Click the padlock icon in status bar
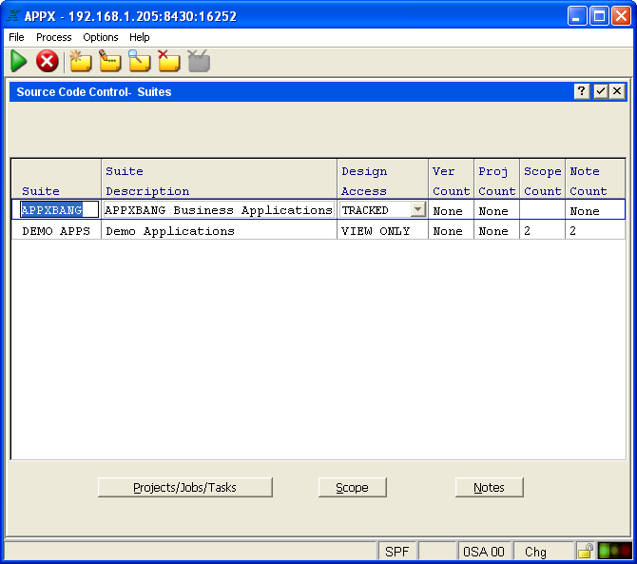 pyautogui.click(x=586, y=552)
